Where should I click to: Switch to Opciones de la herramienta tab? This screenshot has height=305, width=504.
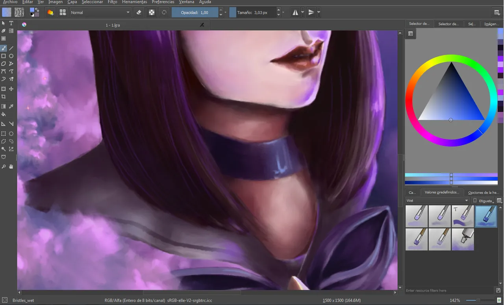[483, 192]
